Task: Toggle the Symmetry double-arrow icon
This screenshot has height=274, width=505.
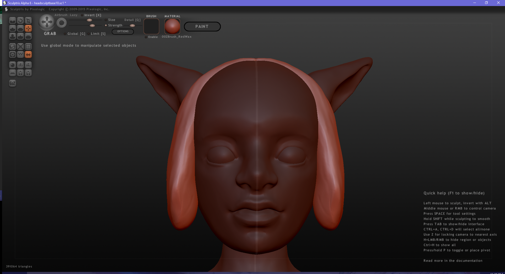Action: [28, 55]
